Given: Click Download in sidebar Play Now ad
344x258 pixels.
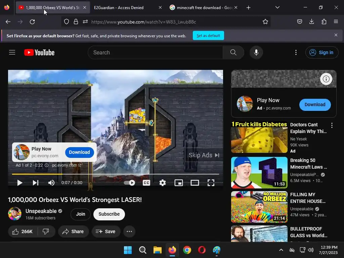Looking at the screenshot, I should pos(315,105).
